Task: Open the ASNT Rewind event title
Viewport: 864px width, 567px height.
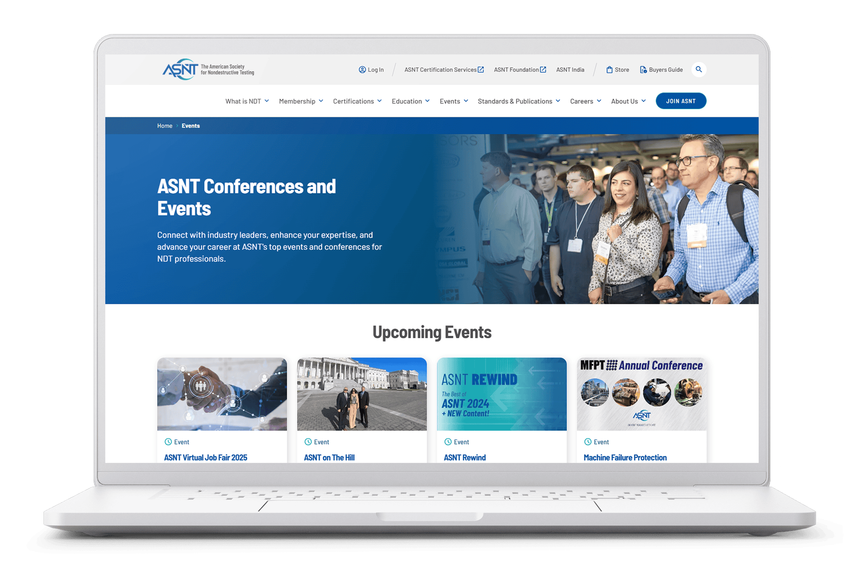Action: coord(465,457)
